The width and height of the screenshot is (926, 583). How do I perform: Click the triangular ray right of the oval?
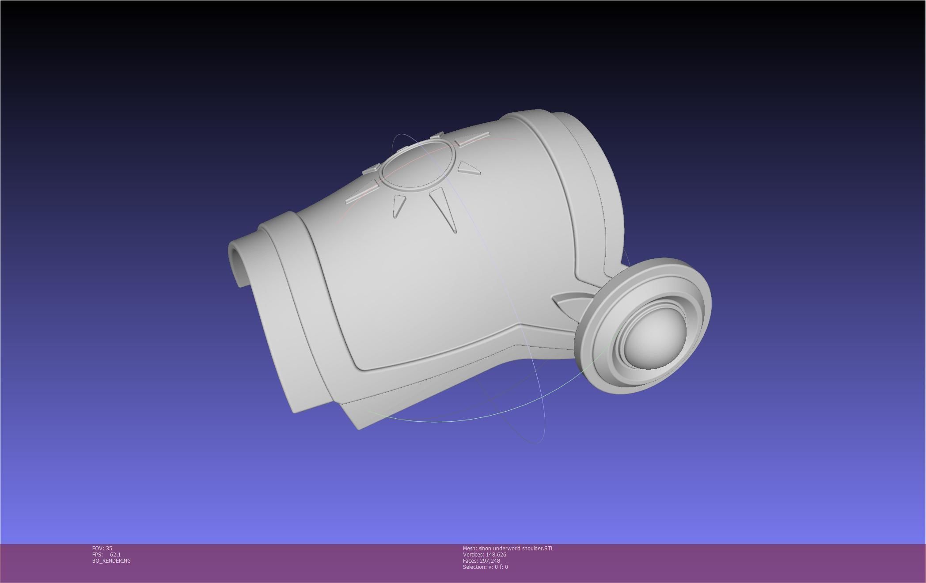[x=467, y=168]
